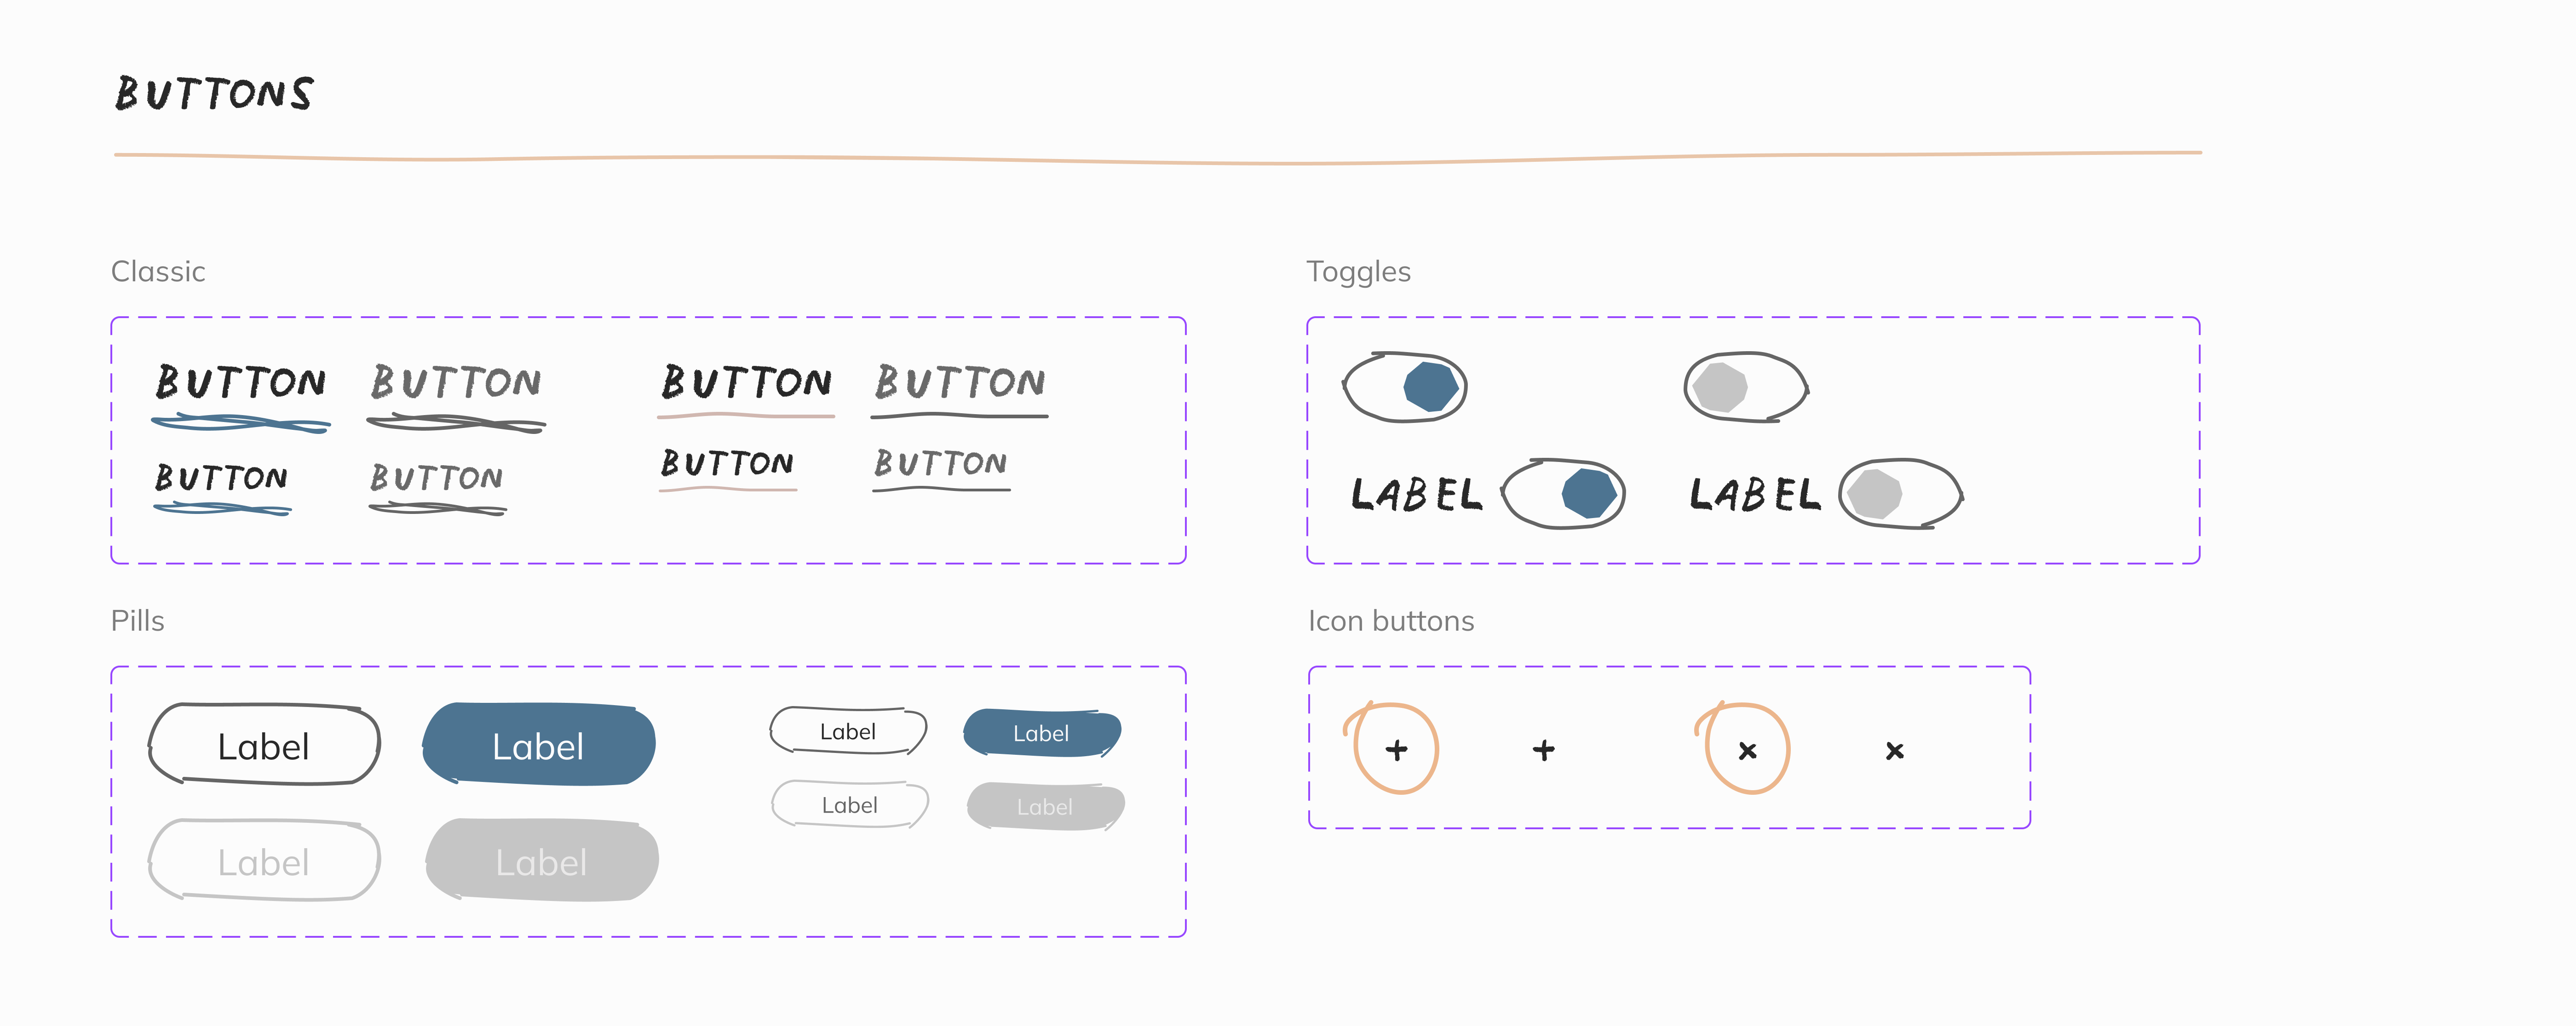Image resolution: width=2576 pixels, height=1026 pixels.
Task: Click the small blue filled Label pill
Action: point(1041,733)
